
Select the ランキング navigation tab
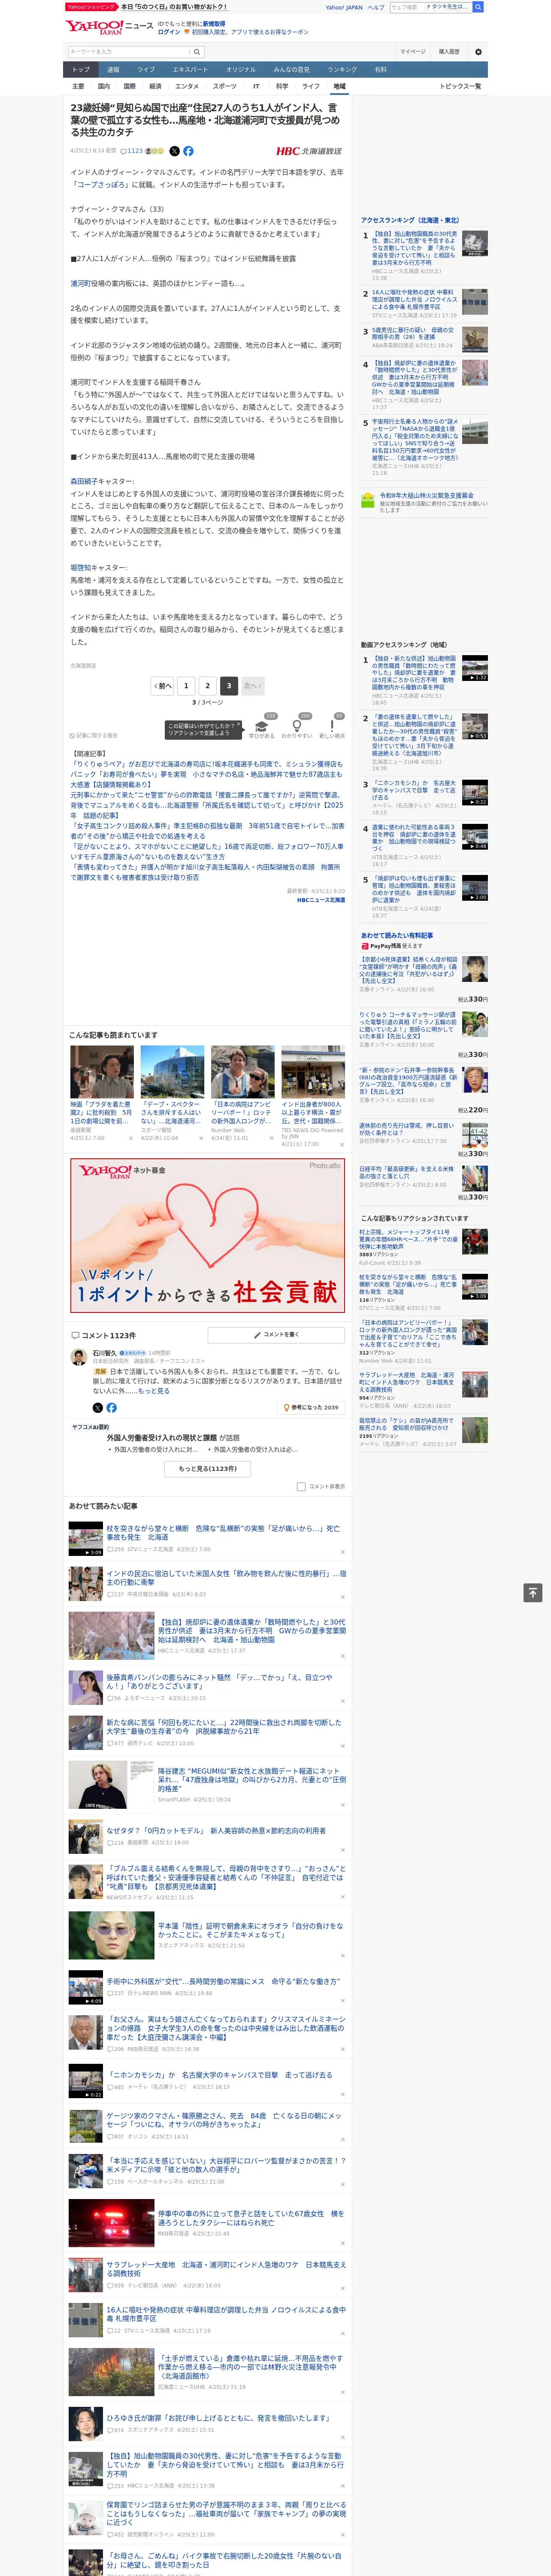tap(342, 70)
